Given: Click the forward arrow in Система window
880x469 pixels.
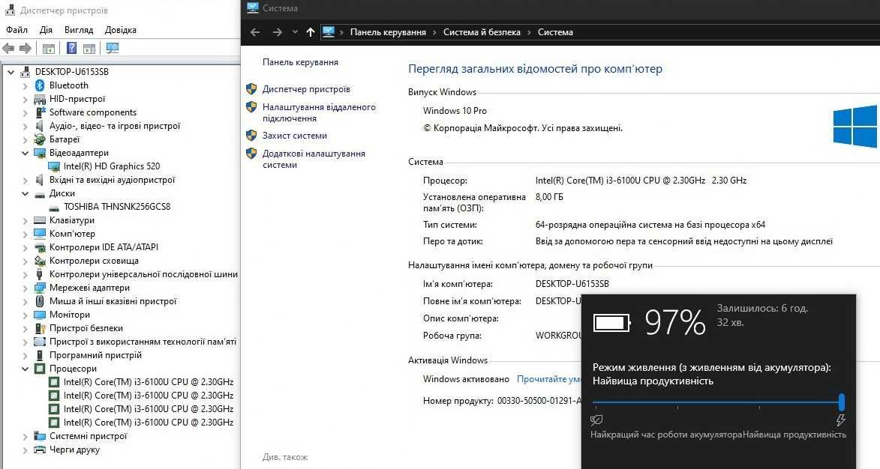Looking at the screenshot, I should pos(278,32).
